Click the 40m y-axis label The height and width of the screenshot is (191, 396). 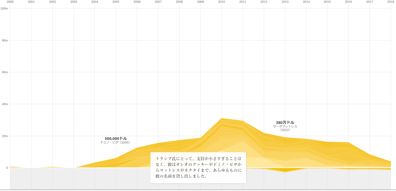(5, 104)
